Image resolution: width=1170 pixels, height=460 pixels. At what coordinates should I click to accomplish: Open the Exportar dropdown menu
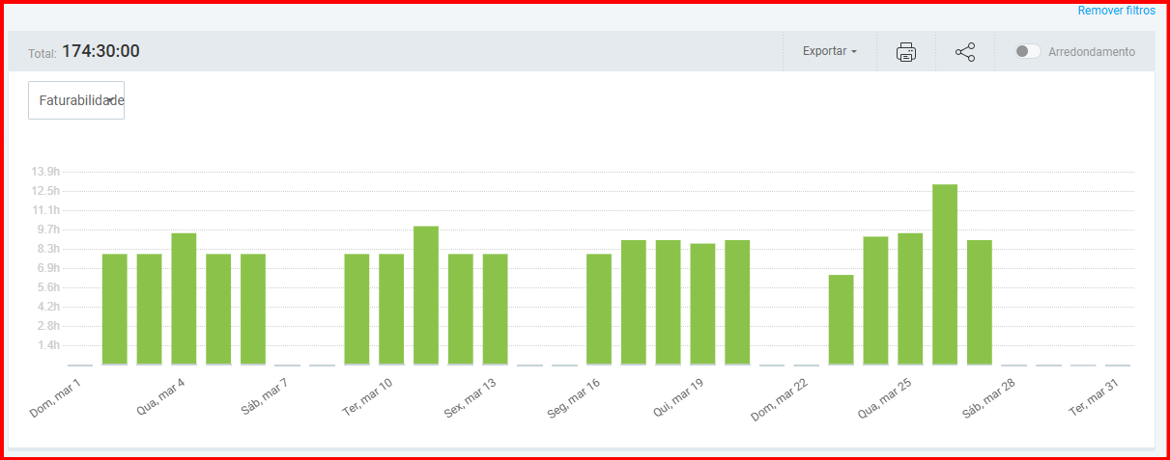pos(829,52)
